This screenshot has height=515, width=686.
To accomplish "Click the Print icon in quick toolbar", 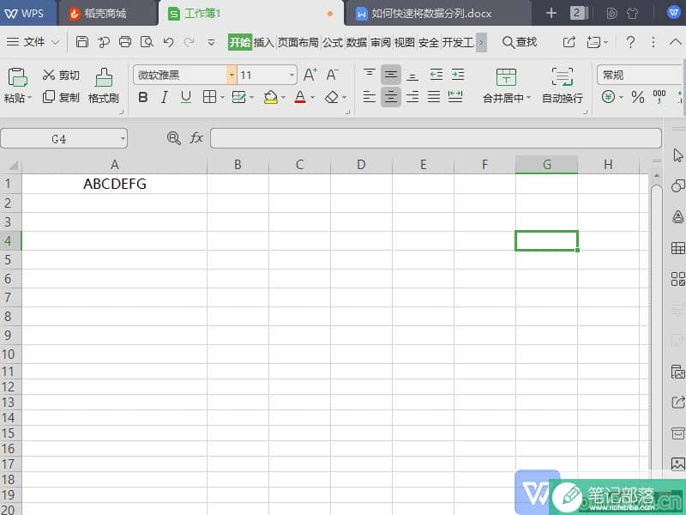I will click(125, 42).
